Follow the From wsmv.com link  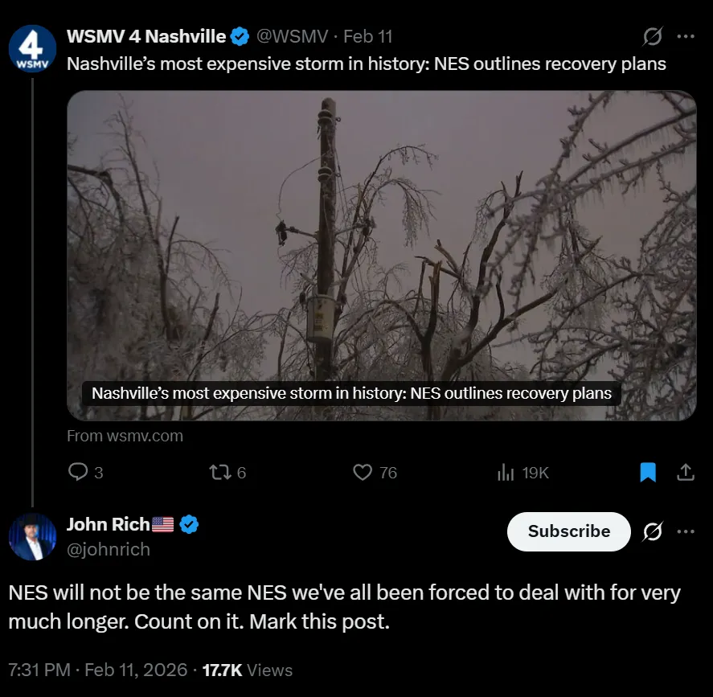click(125, 436)
